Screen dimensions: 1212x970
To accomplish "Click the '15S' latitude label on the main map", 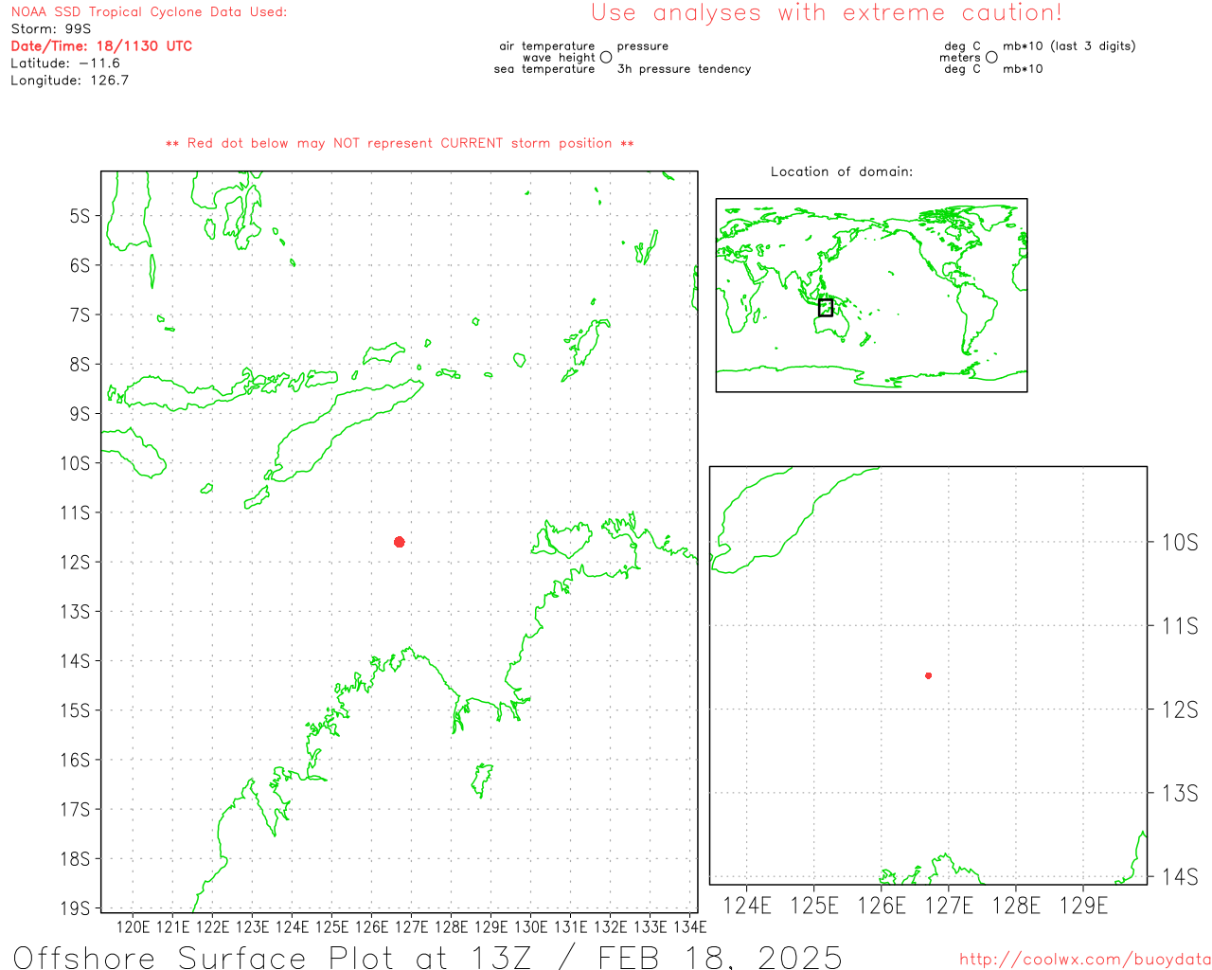I will click(x=75, y=710).
